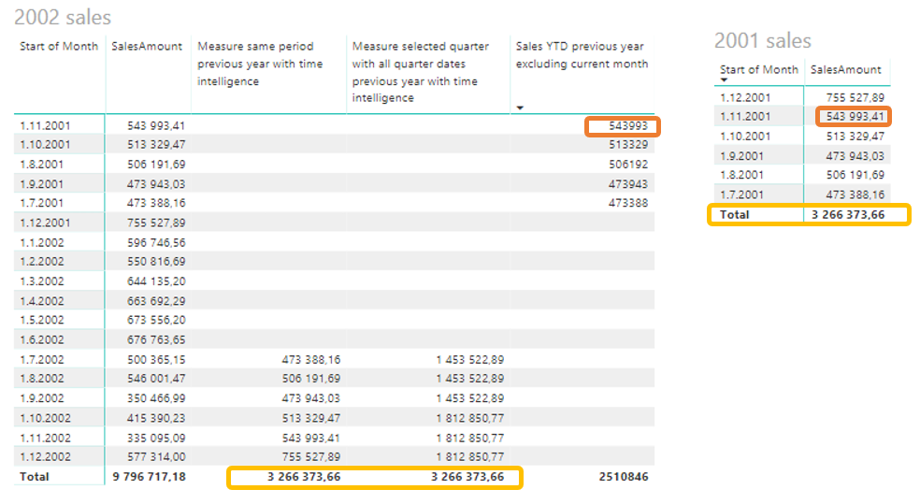The height and width of the screenshot is (504, 920).
Task: Click the SalesAmount 676 763,65 cell
Action: [x=156, y=339]
